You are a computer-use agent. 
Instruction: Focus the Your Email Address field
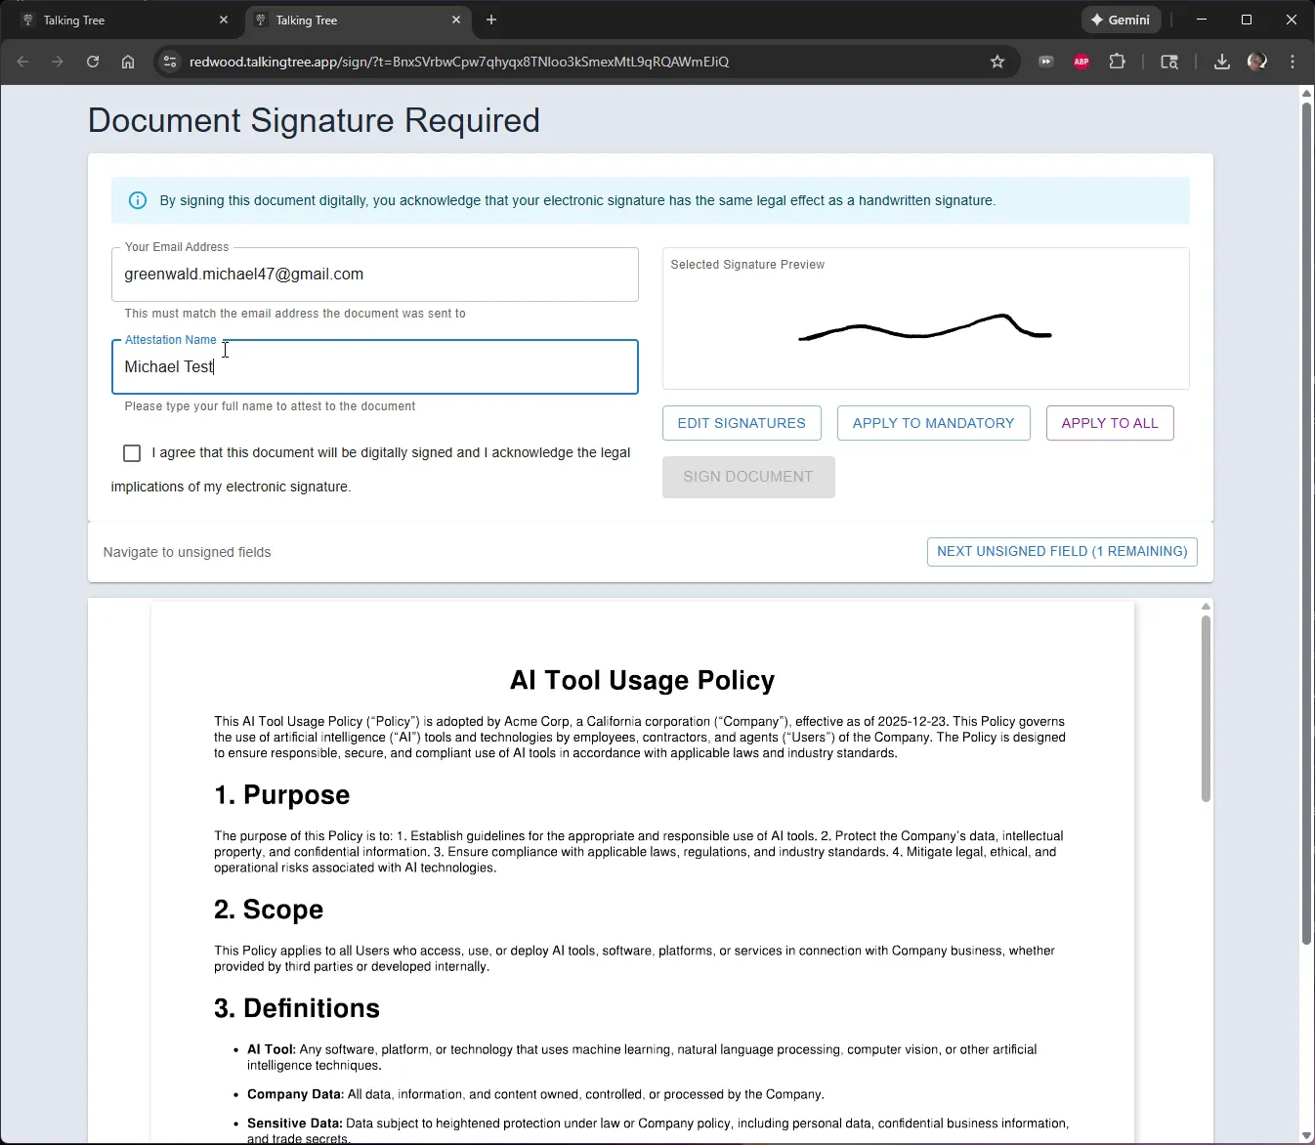pos(375,275)
